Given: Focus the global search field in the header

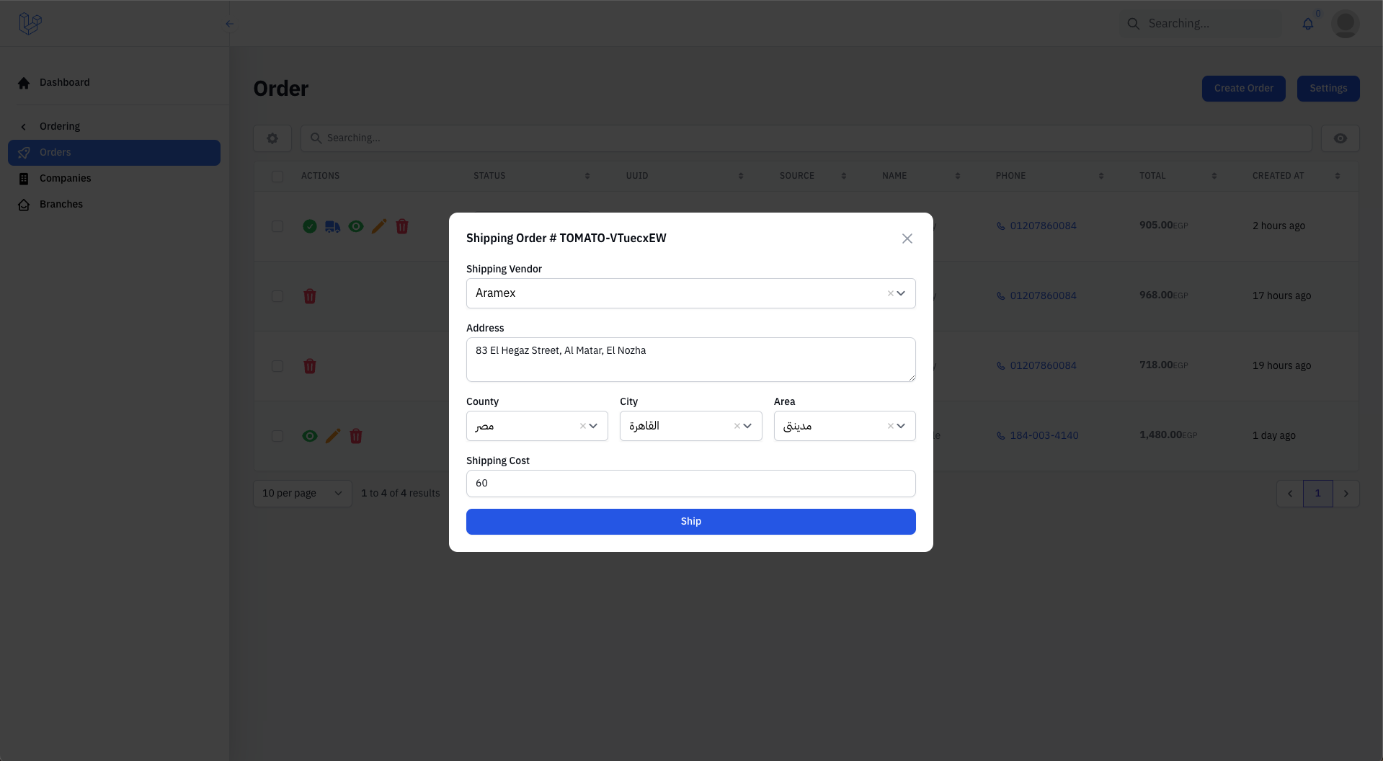Looking at the screenshot, I should tap(1201, 24).
